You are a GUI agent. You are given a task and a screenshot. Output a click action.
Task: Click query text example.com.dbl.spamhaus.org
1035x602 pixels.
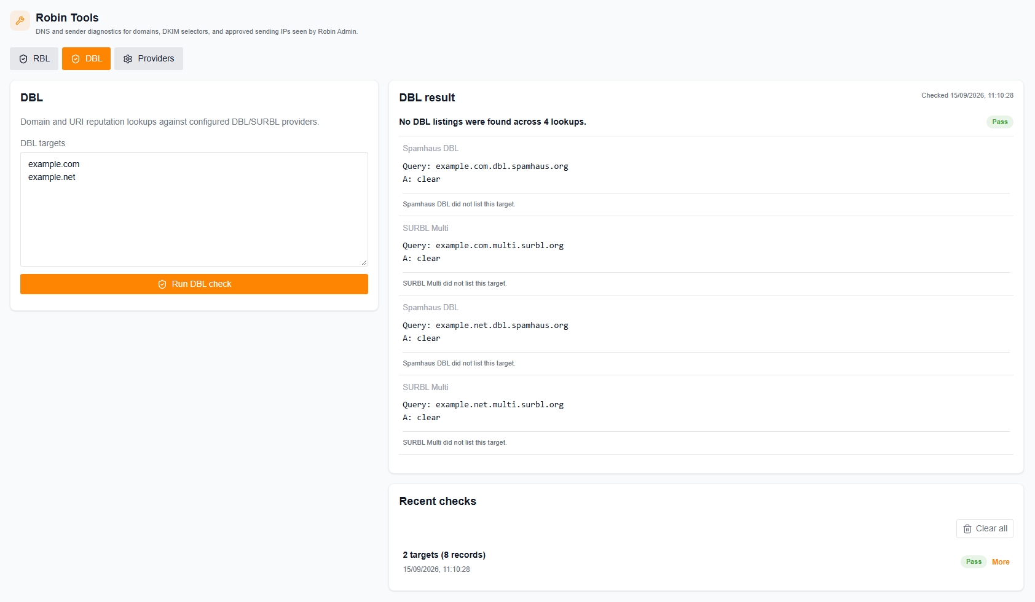click(x=502, y=166)
